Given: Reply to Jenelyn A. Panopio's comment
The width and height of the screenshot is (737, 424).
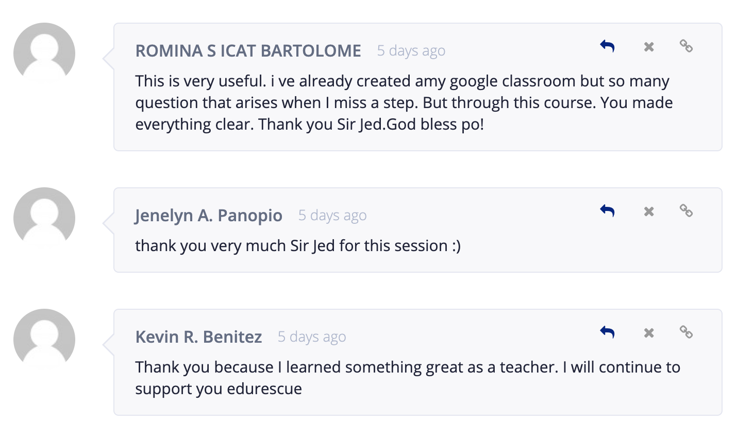Looking at the screenshot, I should tap(608, 211).
